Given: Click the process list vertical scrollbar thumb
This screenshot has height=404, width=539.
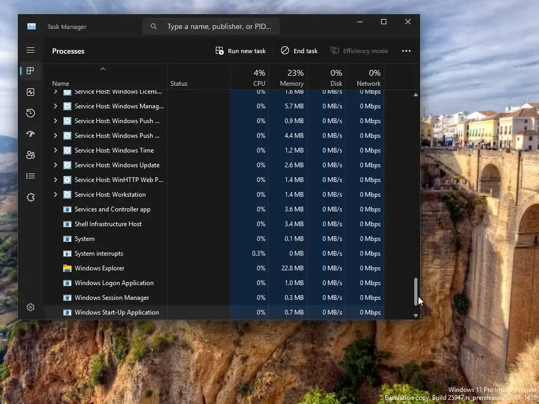Looking at the screenshot, I should (x=416, y=291).
